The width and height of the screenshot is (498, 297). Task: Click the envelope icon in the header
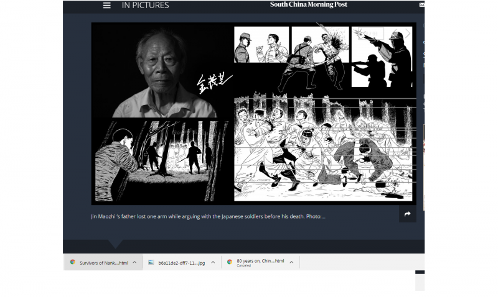422,5
